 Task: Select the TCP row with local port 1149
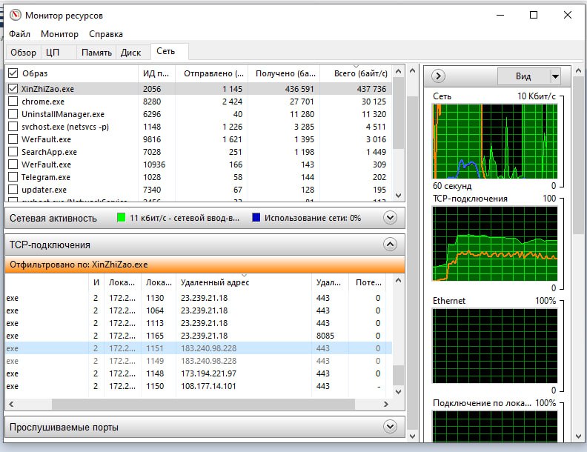coord(199,361)
